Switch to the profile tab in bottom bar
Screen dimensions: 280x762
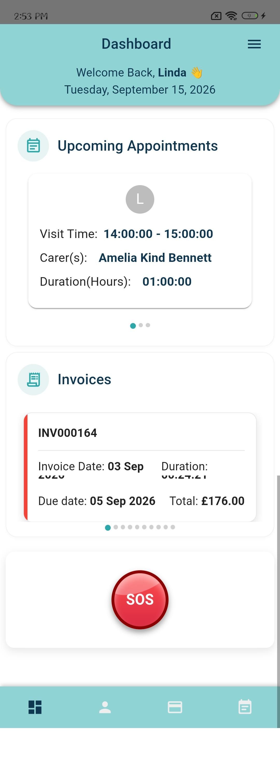point(105,707)
